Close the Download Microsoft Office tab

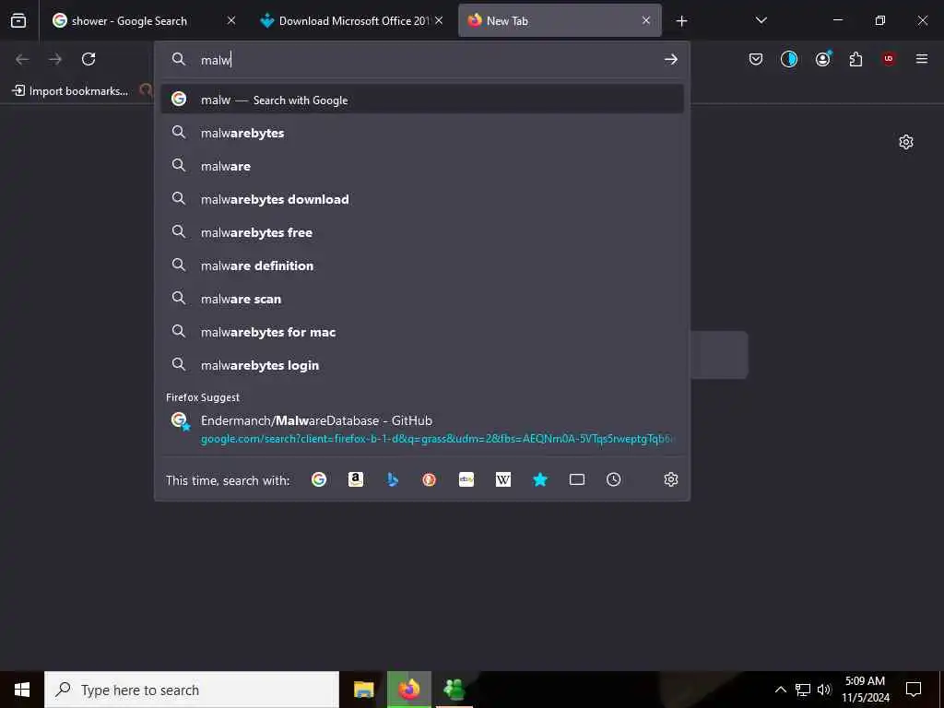(439, 21)
